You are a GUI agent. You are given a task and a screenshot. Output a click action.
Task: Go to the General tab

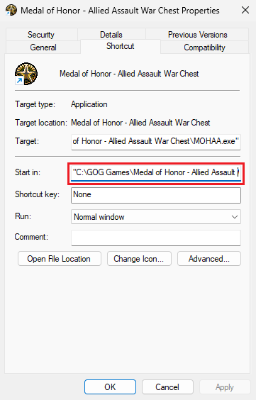pos(43,48)
